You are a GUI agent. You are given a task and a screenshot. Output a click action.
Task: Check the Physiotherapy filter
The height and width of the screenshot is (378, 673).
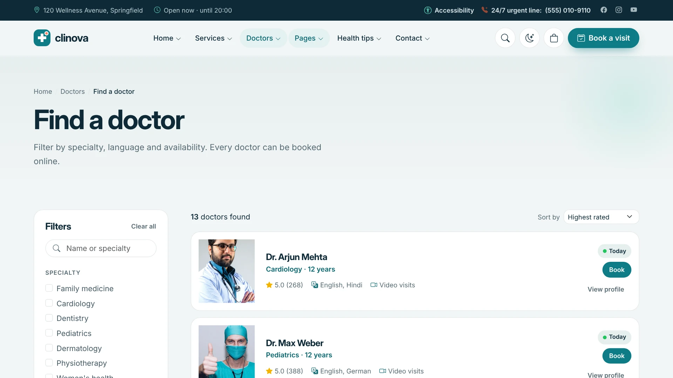pyautogui.click(x=49, y=363)
